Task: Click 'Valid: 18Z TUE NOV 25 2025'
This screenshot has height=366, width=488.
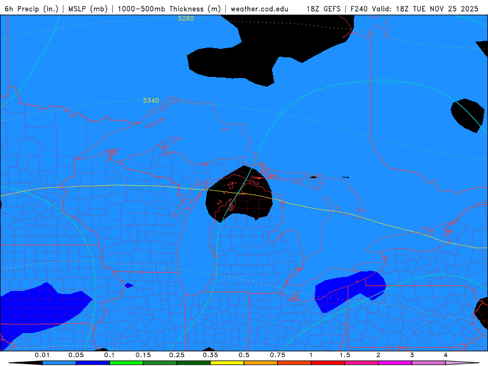Action: [425, 9]
